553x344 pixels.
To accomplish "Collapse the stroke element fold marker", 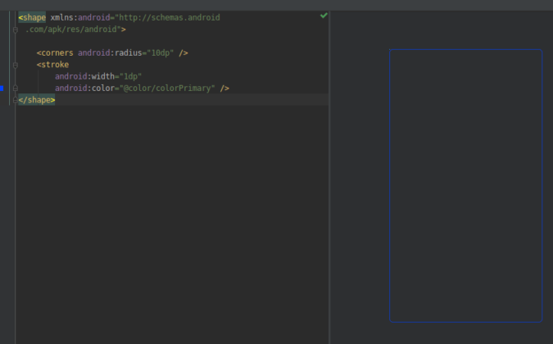I will [x=15, y=64].
